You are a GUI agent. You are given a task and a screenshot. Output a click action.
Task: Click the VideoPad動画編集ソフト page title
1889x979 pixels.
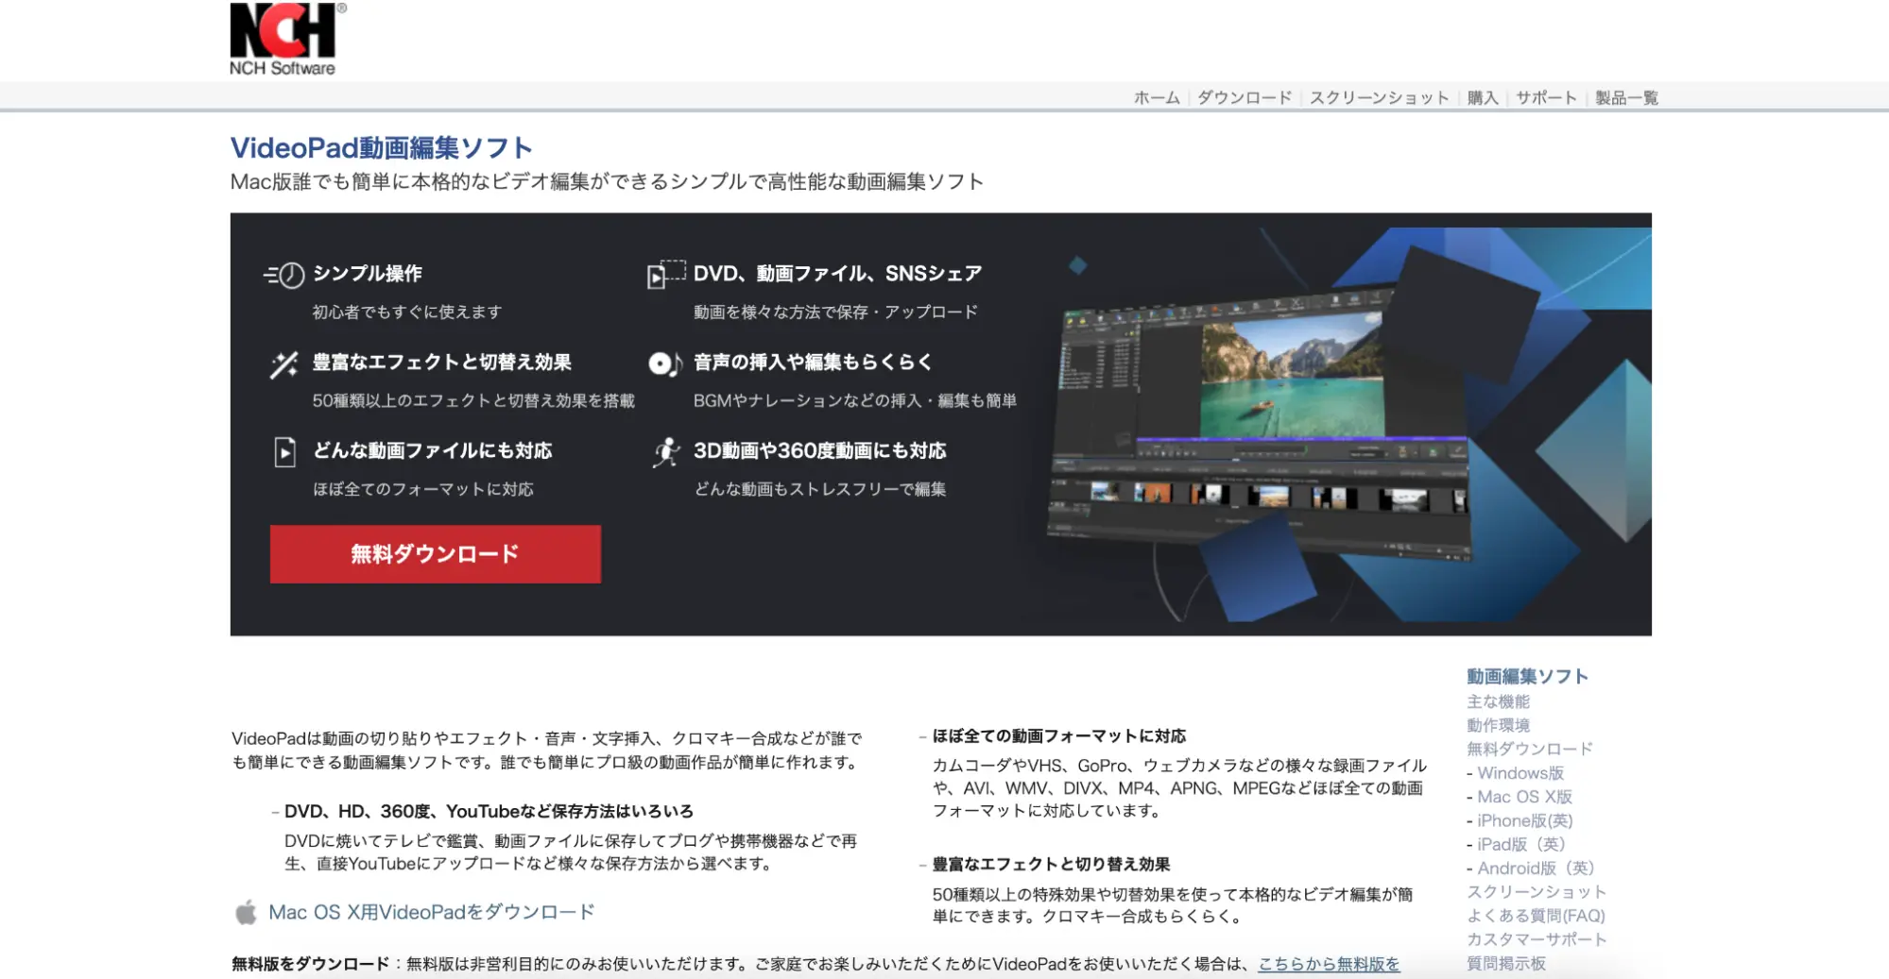click(x=382, y=148)
